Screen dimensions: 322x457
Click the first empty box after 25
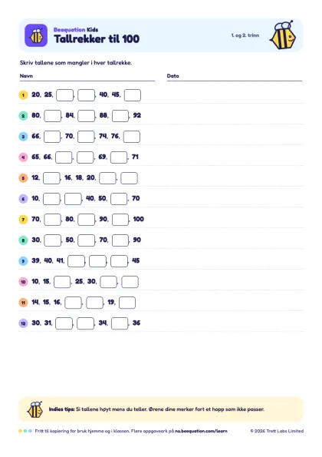65,95
